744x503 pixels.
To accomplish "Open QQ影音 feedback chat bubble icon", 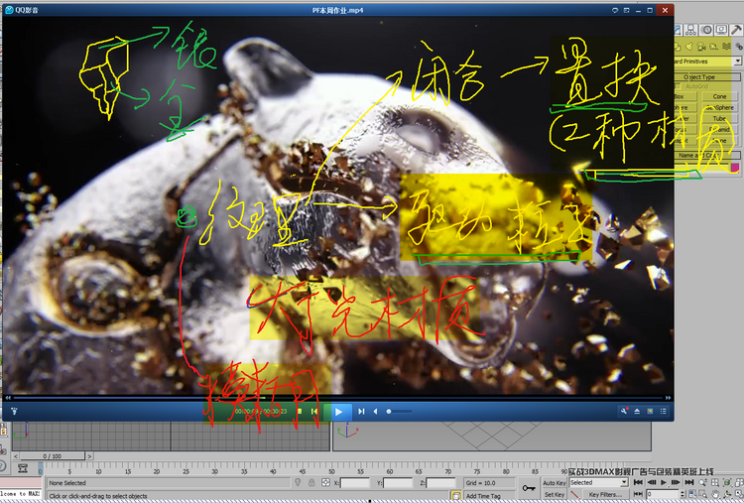I will [x=615, y=10].
